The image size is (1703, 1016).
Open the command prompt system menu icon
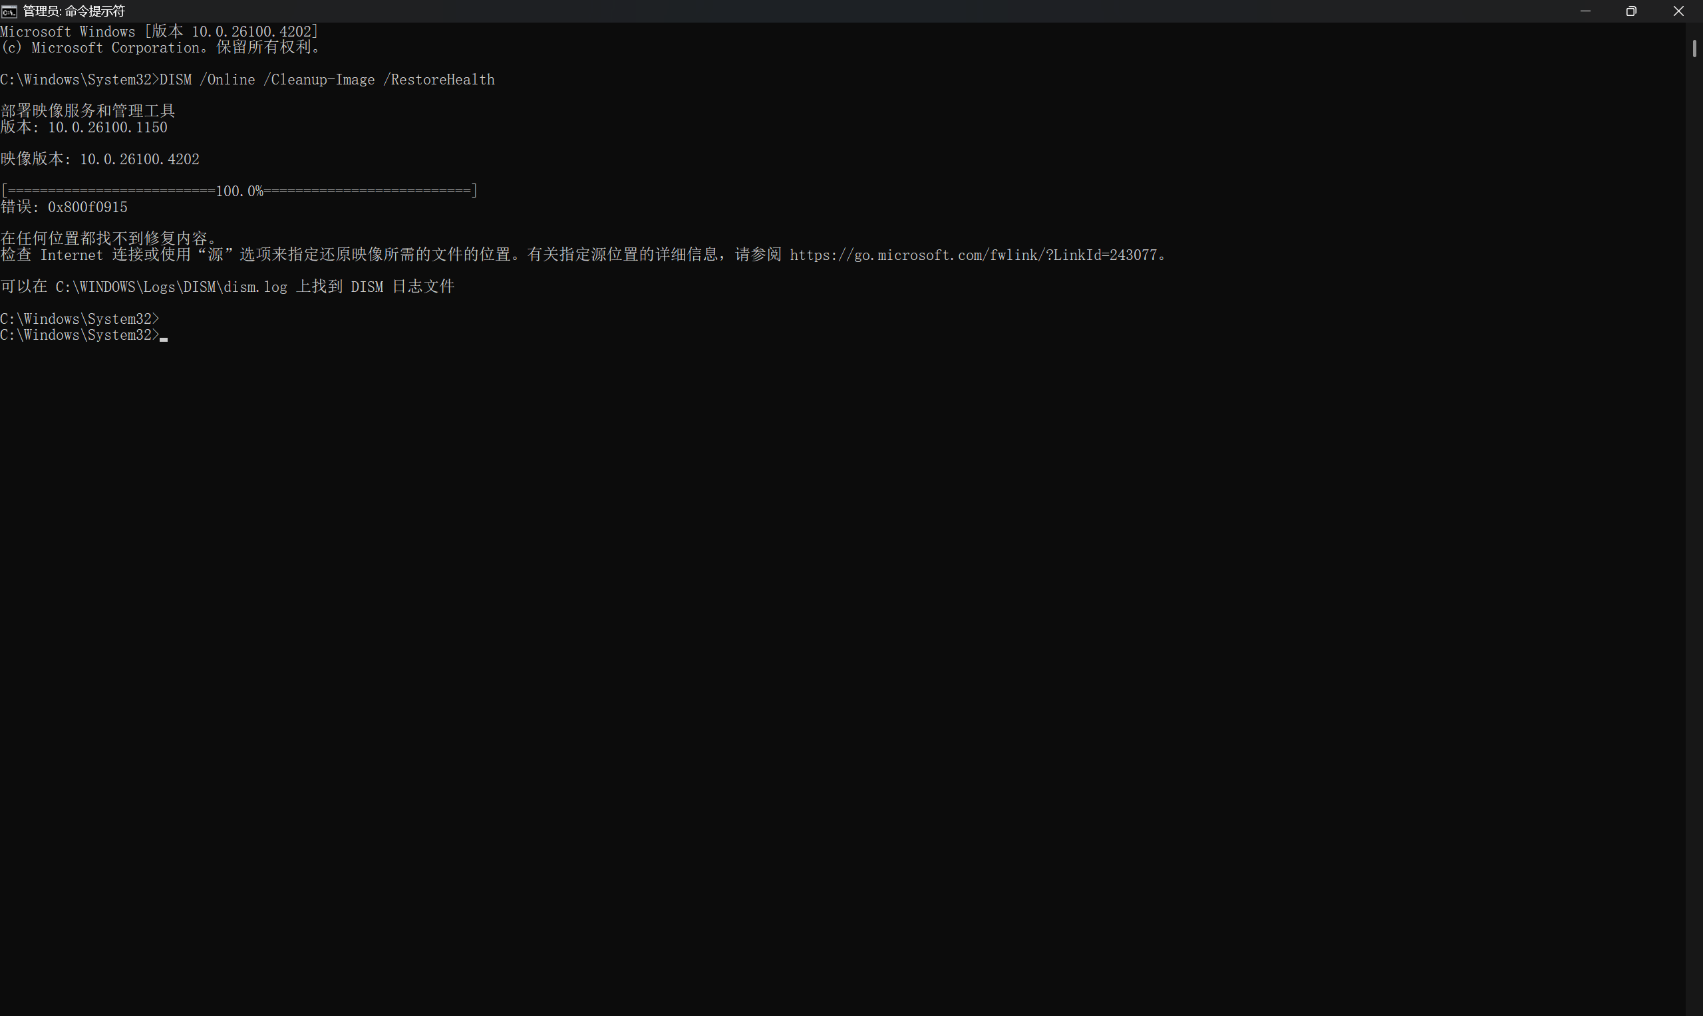point(9,11)
